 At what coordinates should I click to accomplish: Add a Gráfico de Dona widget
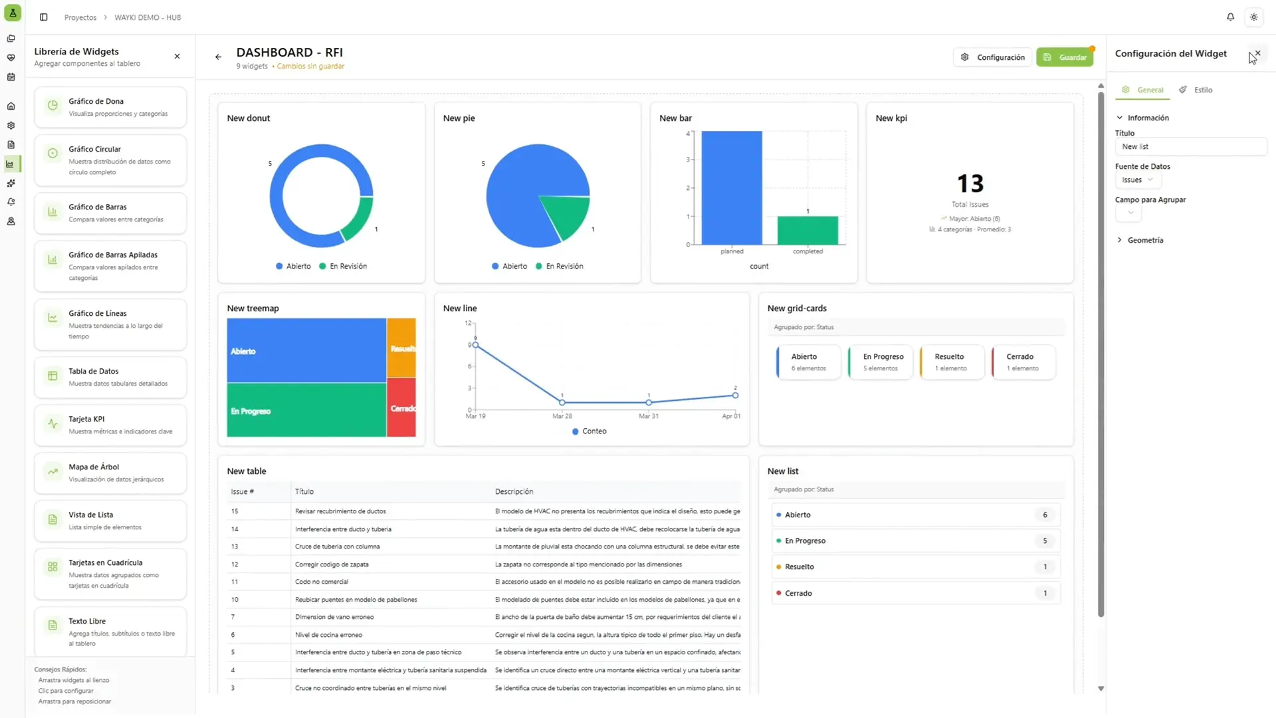pos(110,107)
